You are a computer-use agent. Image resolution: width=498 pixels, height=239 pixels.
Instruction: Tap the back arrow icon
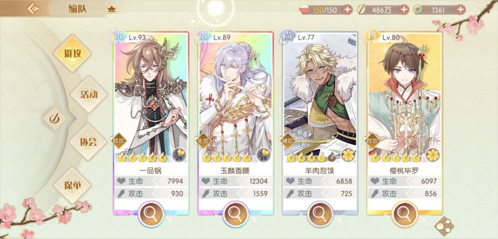[x=33, y=9]
